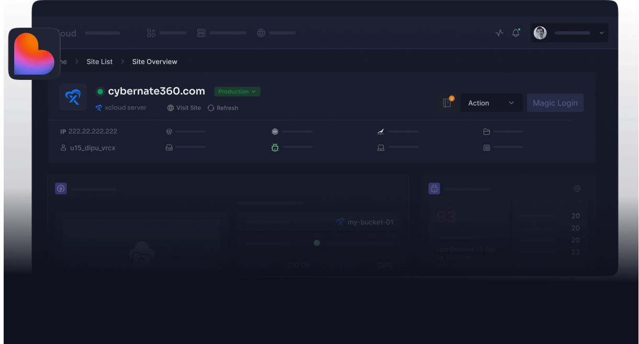Image resolution: width=639 pixels, height=344 pixels.
Task: Click the activity pulse icon in header
Action: pos(499,33)
